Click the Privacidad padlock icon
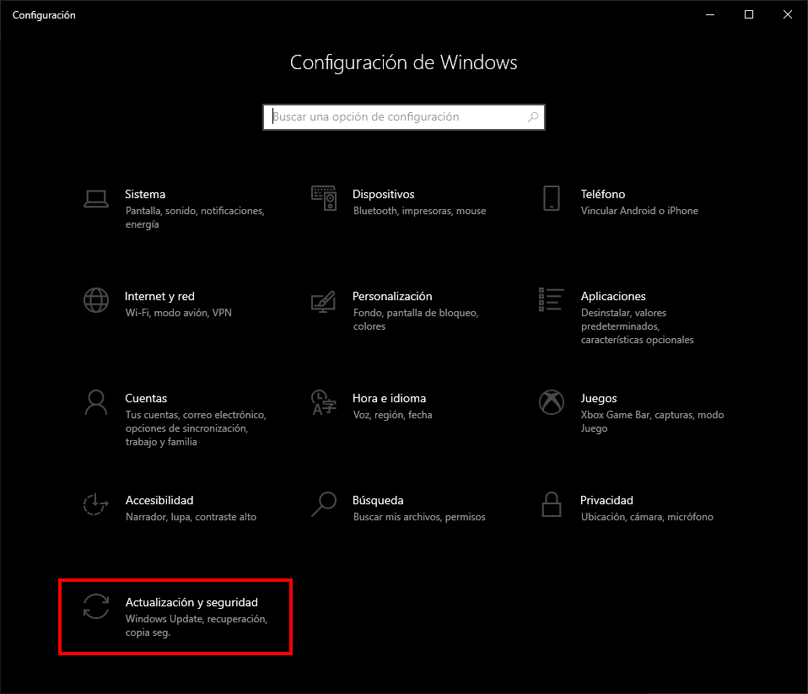This screenshot has height=694, width=808. (x=551, y=504)
